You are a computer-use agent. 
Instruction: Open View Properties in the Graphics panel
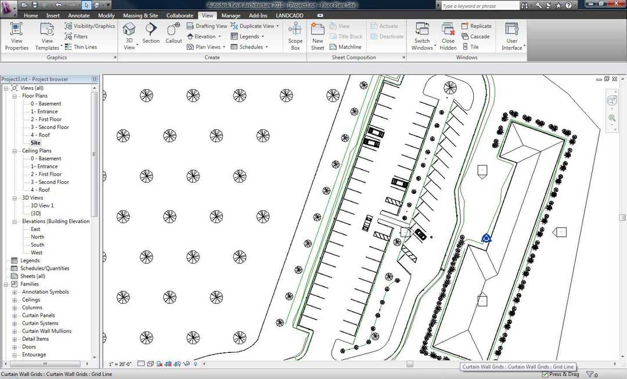pos(16,37)
